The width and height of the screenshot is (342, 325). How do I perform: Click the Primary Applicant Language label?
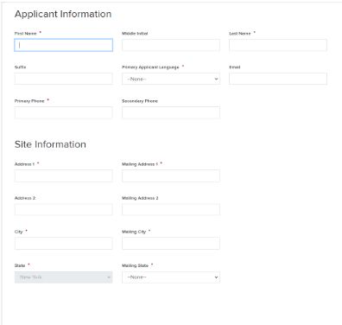click(150, 67)
